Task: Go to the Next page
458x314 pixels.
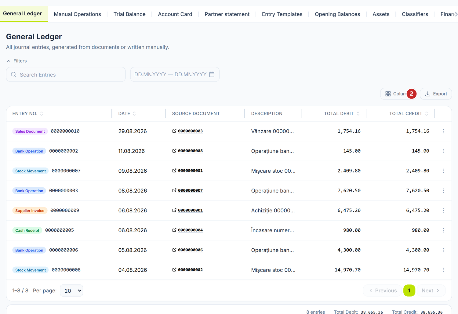Action: tap(431, 291)
